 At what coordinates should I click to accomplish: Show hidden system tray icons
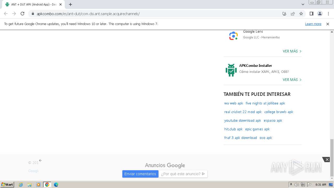click(x=291, y=184)
